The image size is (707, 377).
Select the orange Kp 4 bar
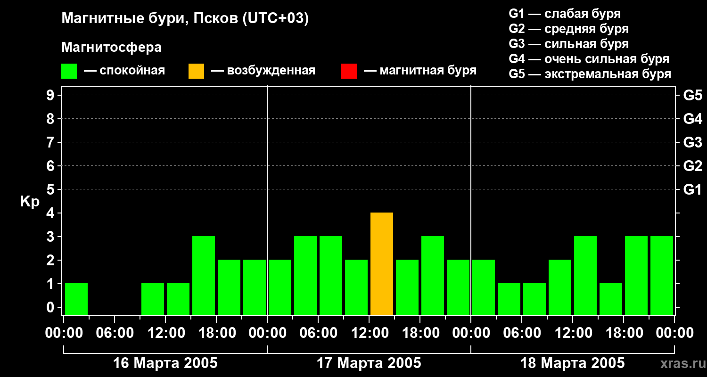(x=382, y=263)
